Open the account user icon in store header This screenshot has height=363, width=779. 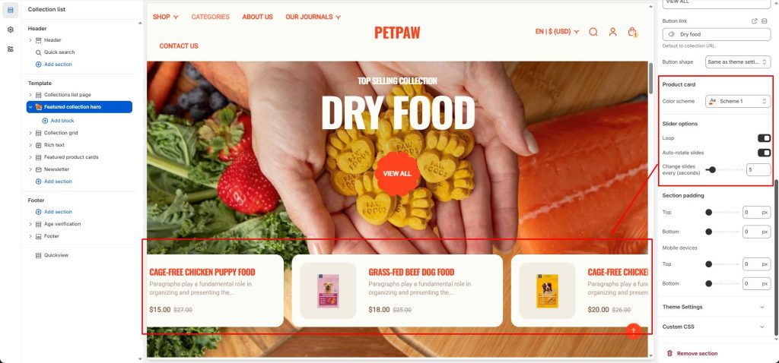point(612,32)
